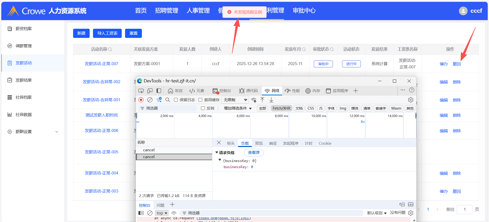Open the 发薪活动-含异常-002 activity link
The width and height of the screenshot is (489, 222).
(x=101, y=82)
